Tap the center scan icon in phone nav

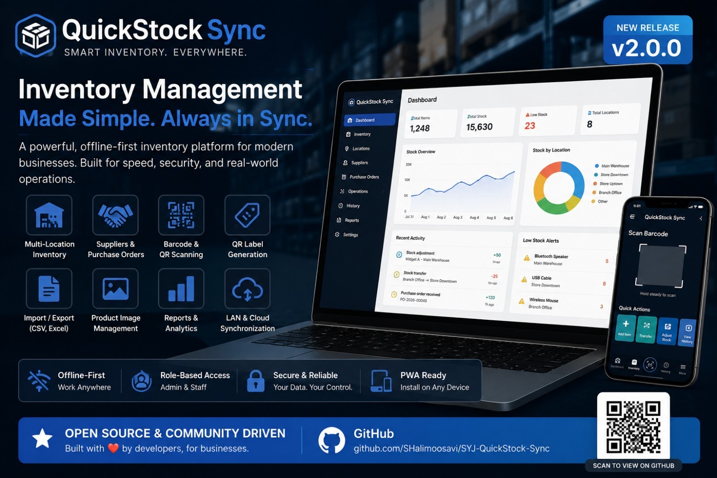tap(650, 365)
